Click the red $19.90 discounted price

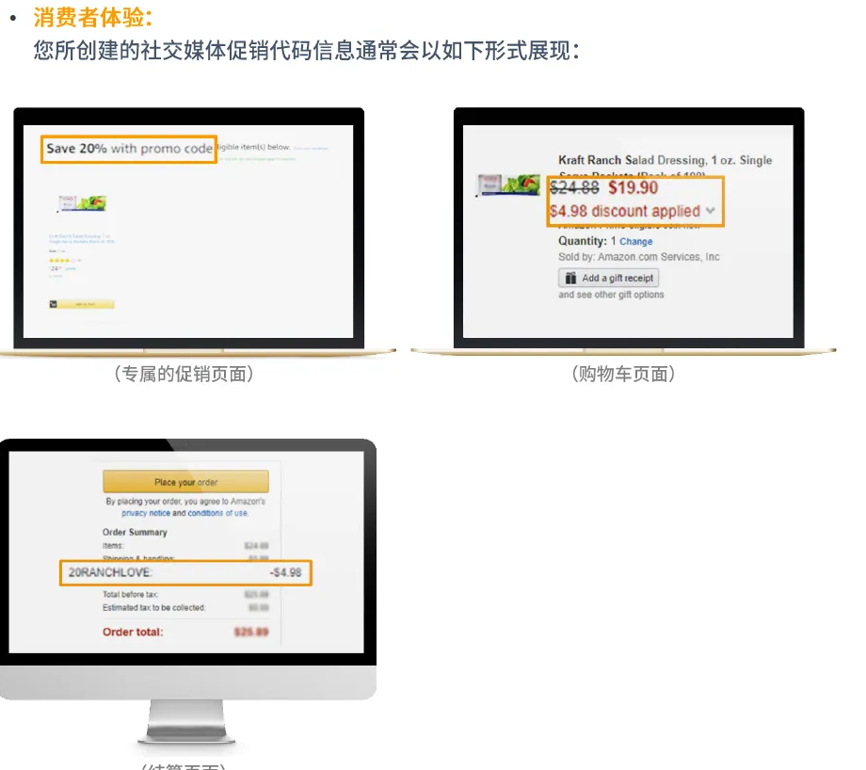pos(633,188)
